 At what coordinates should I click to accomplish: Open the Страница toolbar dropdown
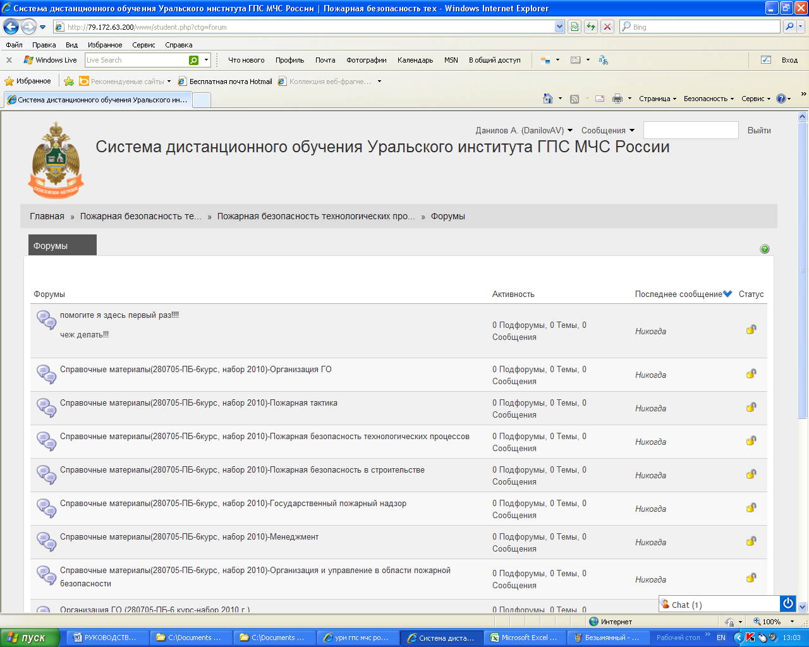[657, 99]
